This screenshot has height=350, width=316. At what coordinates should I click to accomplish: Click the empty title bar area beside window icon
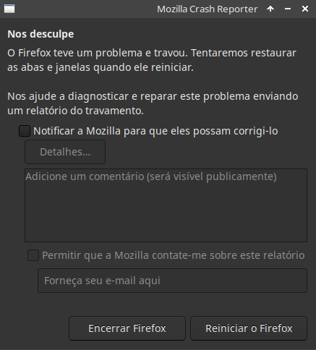tap(85, 9)
